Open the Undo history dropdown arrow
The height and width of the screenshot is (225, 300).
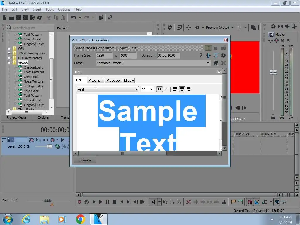(80, 18)
